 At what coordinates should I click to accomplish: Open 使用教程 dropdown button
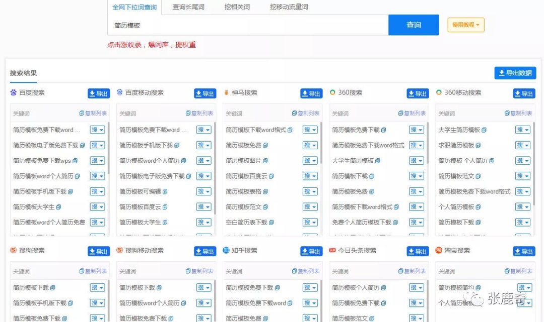(465, 25)
